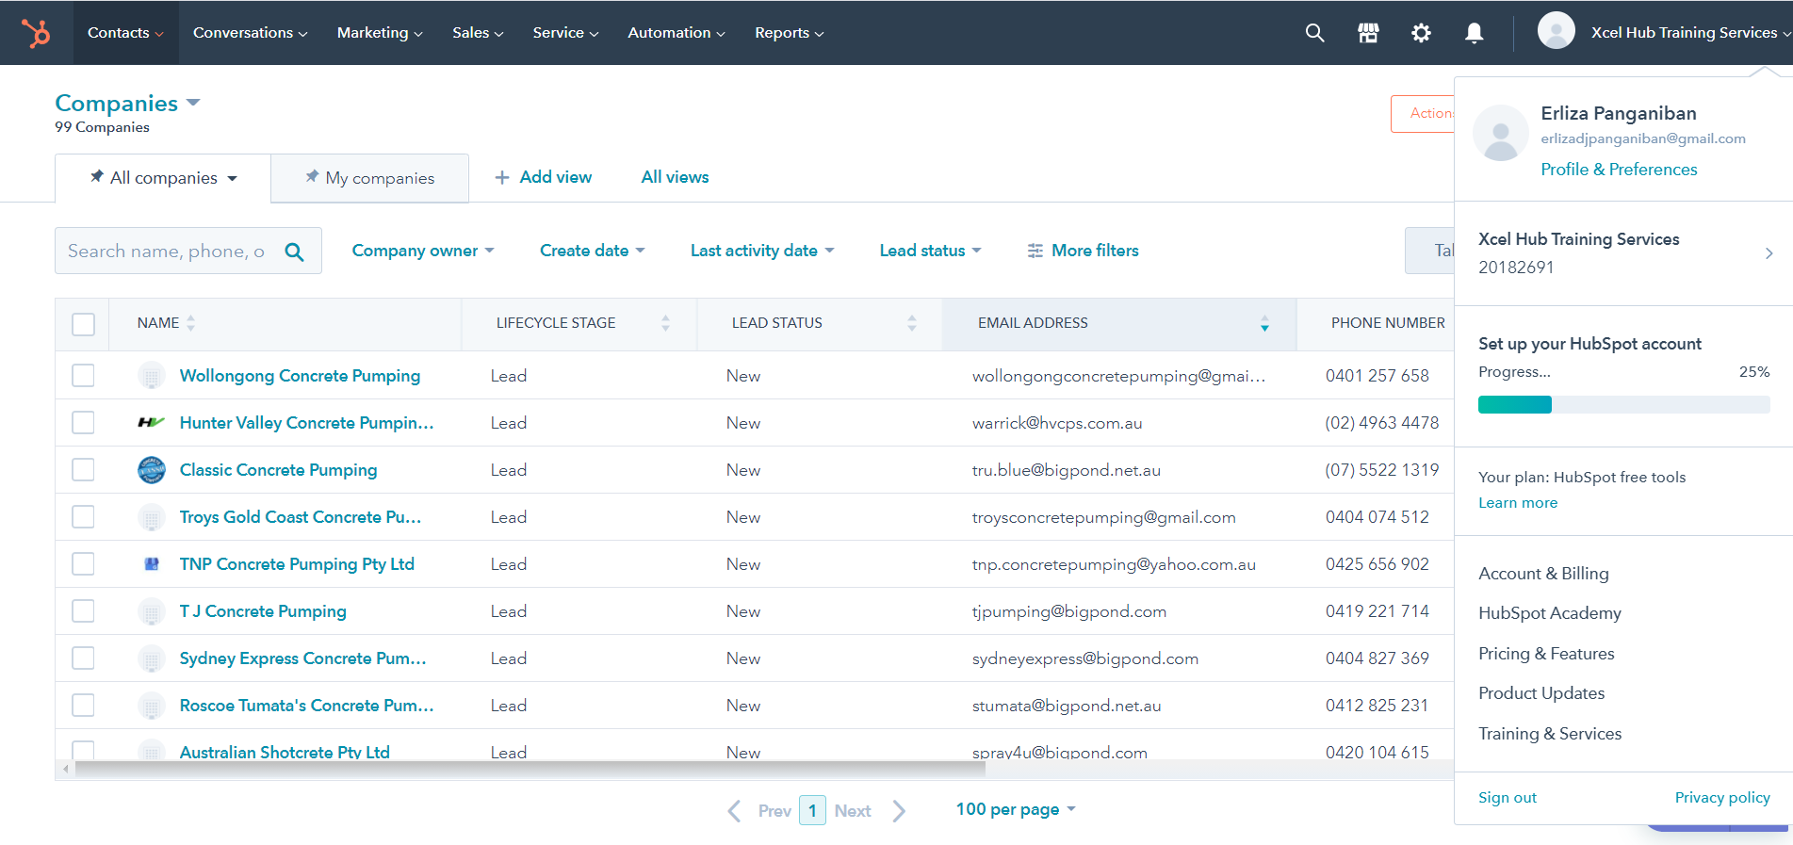Screen dimensions: 1793x845
Task: Open Account & Billing
Action: (x=1543, y=574)
